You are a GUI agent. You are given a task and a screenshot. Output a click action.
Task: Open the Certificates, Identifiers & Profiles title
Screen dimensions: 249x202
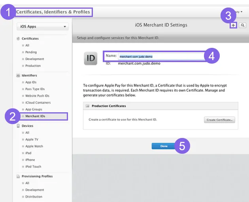pyautogui.click(x=53, y=12)
